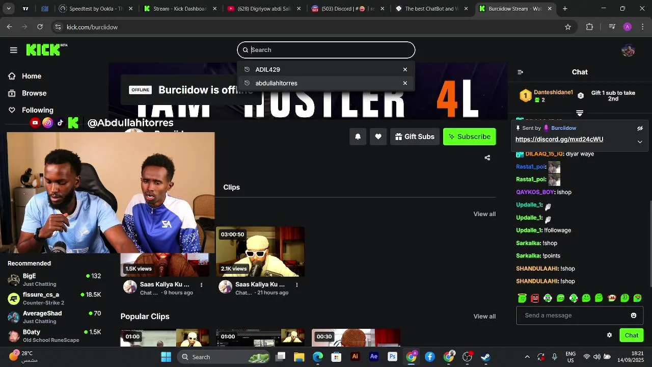The height and width of the screenshot is (367, 652).
Task: Click in the Kick search box
Action: [326, 50]
